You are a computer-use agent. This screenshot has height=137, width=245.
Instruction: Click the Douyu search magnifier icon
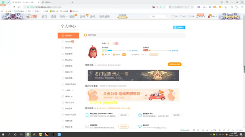[167, 16]
